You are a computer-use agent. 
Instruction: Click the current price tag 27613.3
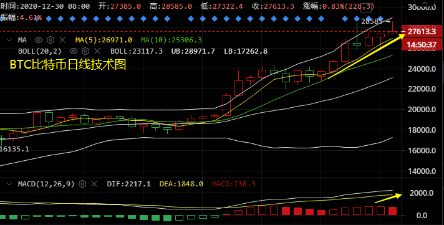pos(422,31)
